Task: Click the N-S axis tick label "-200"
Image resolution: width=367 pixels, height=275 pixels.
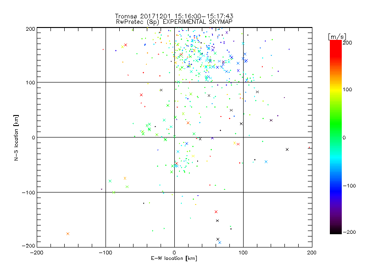Action: 28,246
